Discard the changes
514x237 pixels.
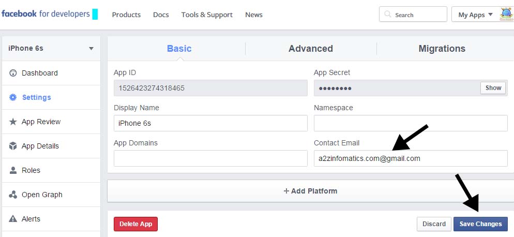(434, 224)
